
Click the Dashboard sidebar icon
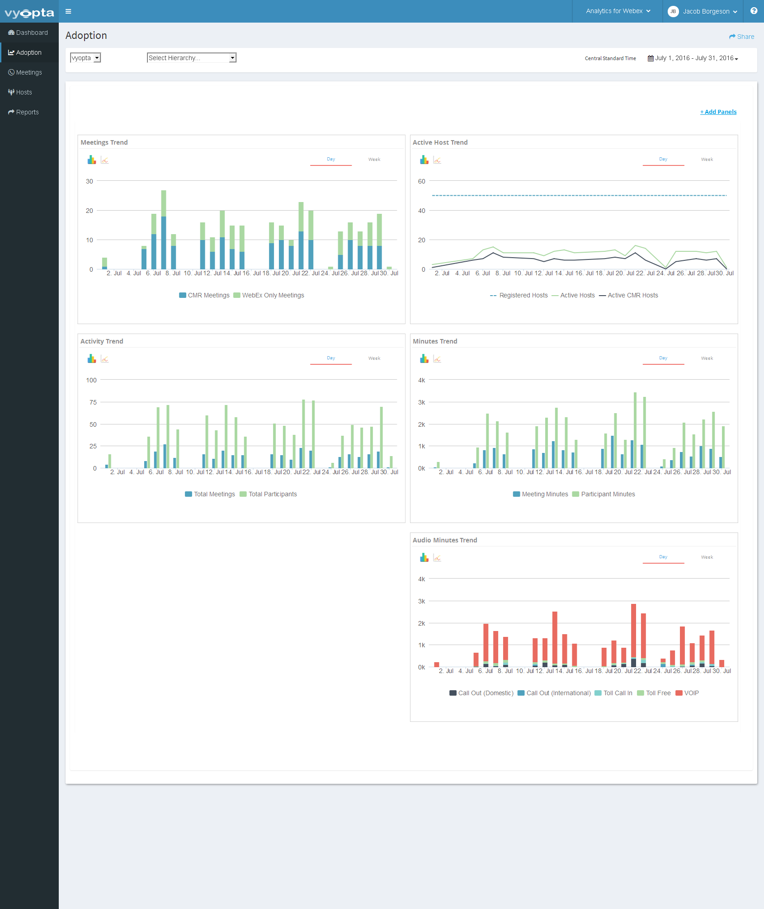coord(11,33)
